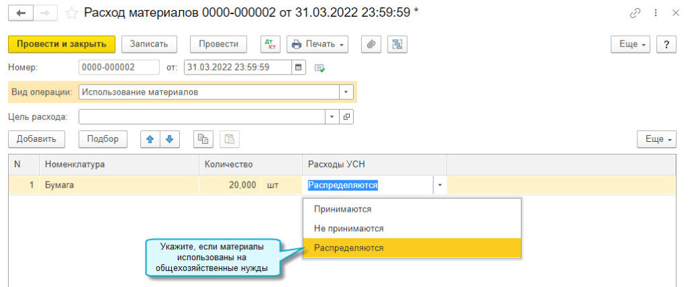Add document to favorites star
The height and width of the screenshot is (287, 690).
pos(71,13)
